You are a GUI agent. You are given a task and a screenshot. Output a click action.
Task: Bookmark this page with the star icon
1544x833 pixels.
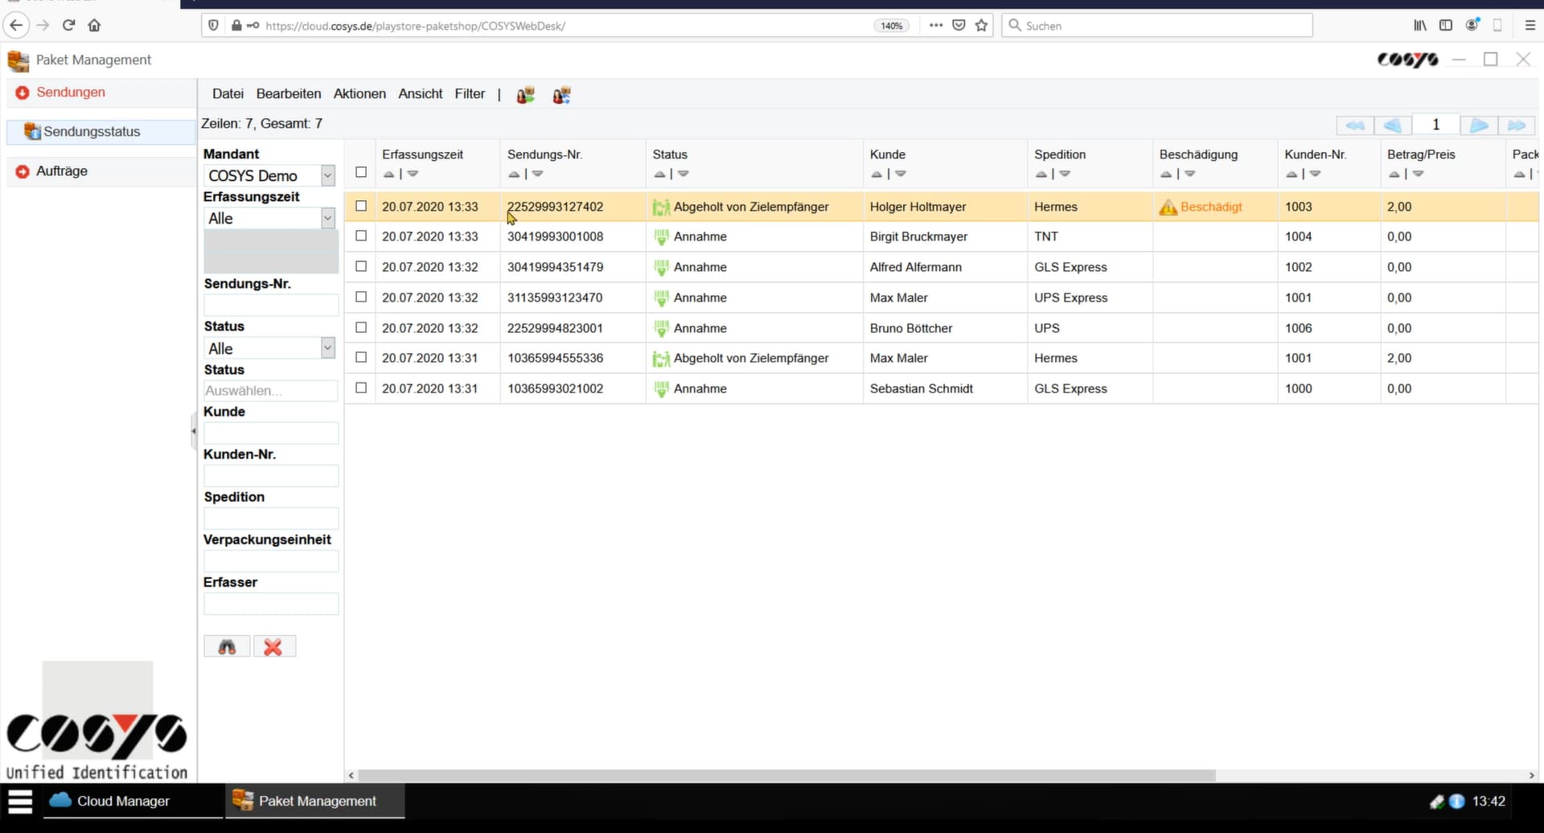click(x=981, y=26)
